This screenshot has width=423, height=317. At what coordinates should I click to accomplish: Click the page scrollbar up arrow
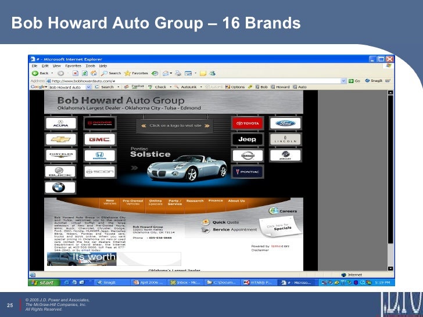[390, 92]
